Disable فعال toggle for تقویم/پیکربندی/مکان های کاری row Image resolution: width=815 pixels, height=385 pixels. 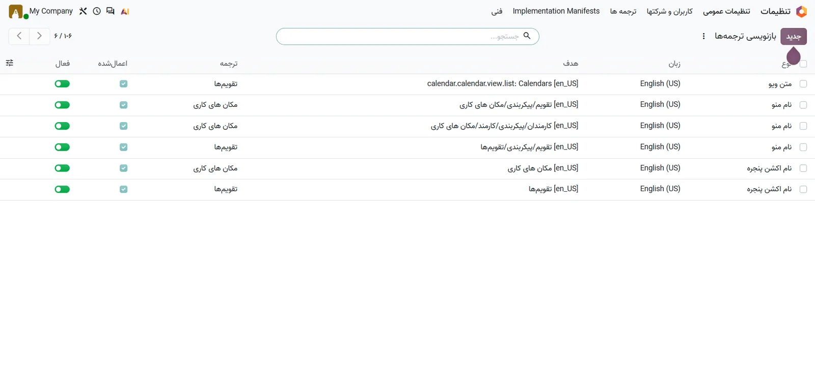(x=62, y=105)
